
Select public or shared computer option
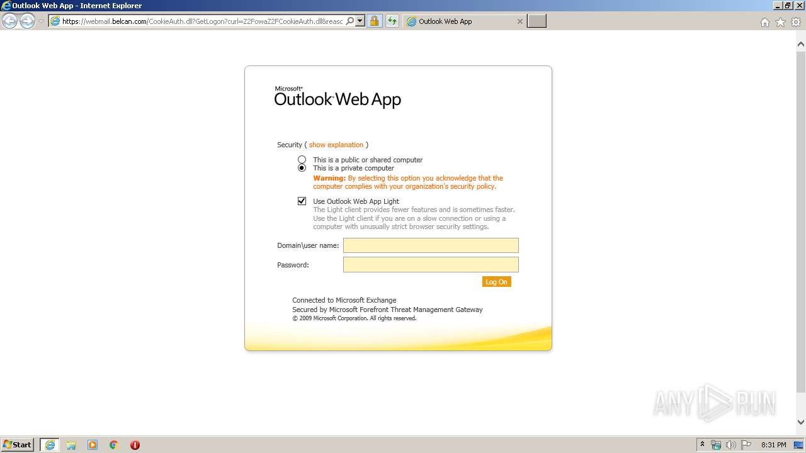302,160
